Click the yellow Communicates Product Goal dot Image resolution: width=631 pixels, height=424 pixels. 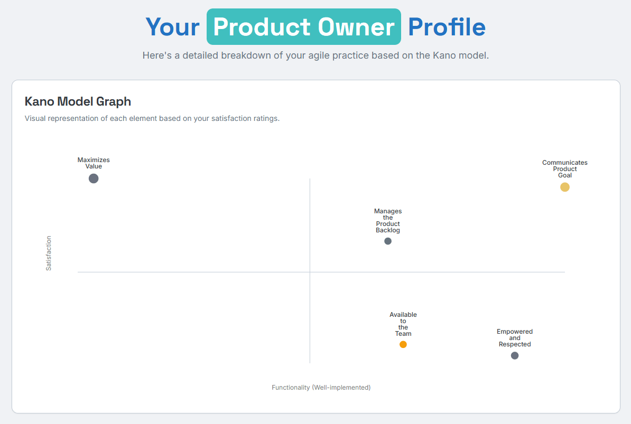click(564, 187)
